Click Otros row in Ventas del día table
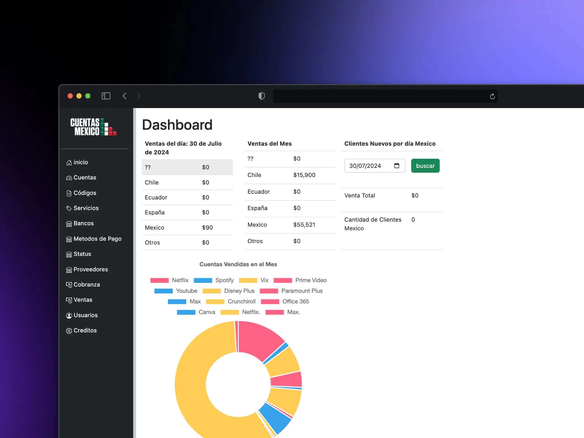584x438 pixels. click(x=187, y=243)
